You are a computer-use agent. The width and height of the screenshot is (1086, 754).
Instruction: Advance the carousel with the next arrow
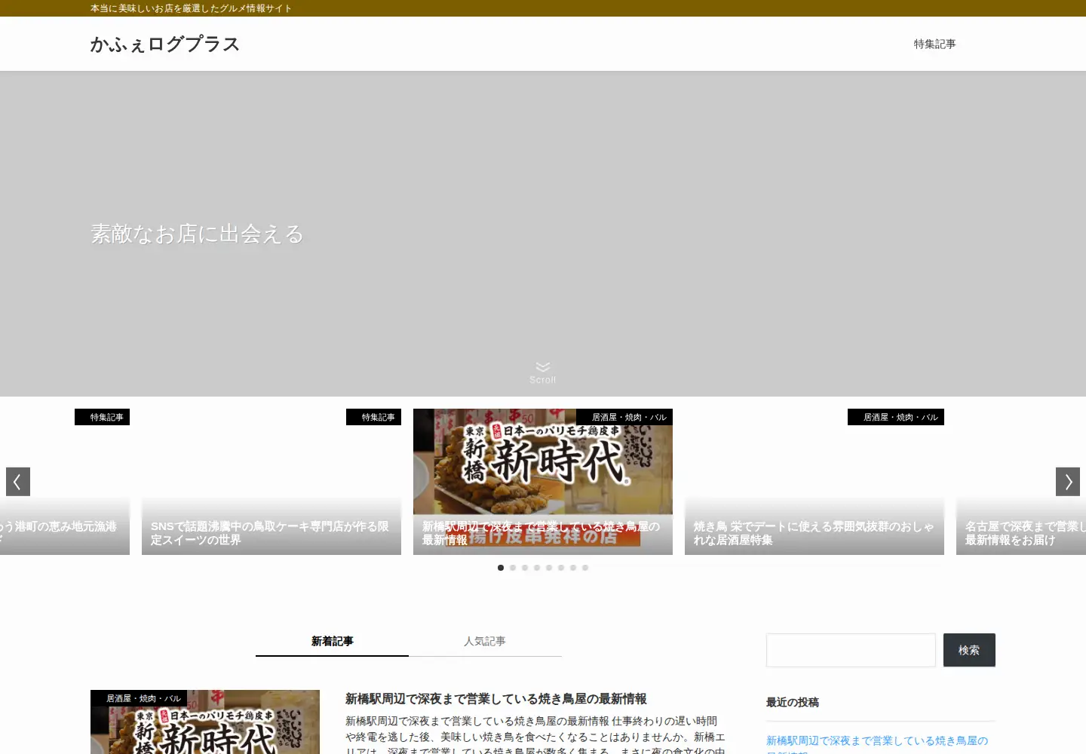1068,482
